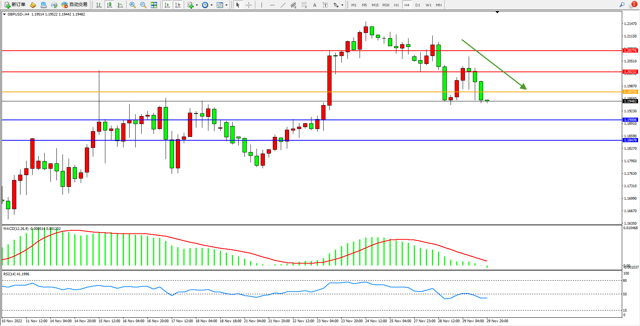Click the New Order (新订单) button
This screenshot has height=326, width=640.
15,5
